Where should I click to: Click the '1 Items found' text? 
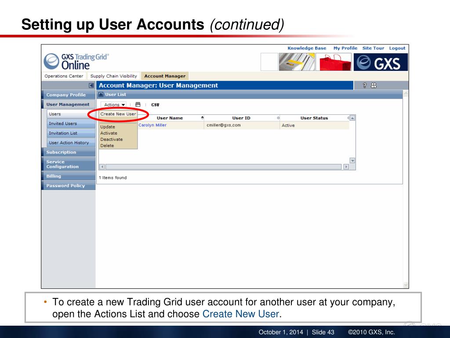(113, 178)
